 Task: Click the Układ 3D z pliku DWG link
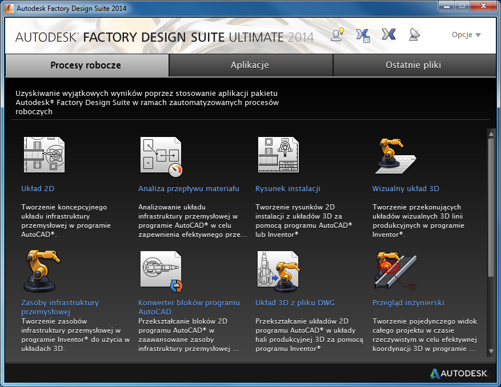coord(295,303)
